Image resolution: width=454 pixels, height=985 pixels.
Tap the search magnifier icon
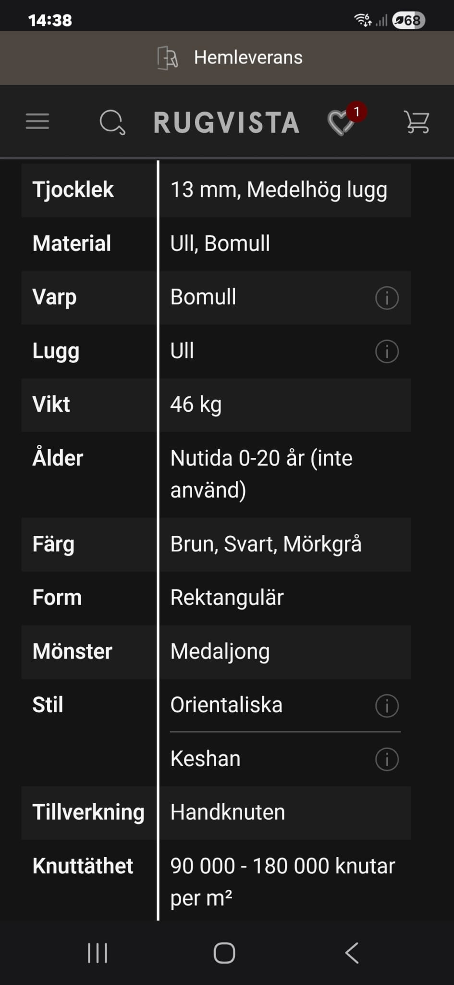tap(112, 122)
